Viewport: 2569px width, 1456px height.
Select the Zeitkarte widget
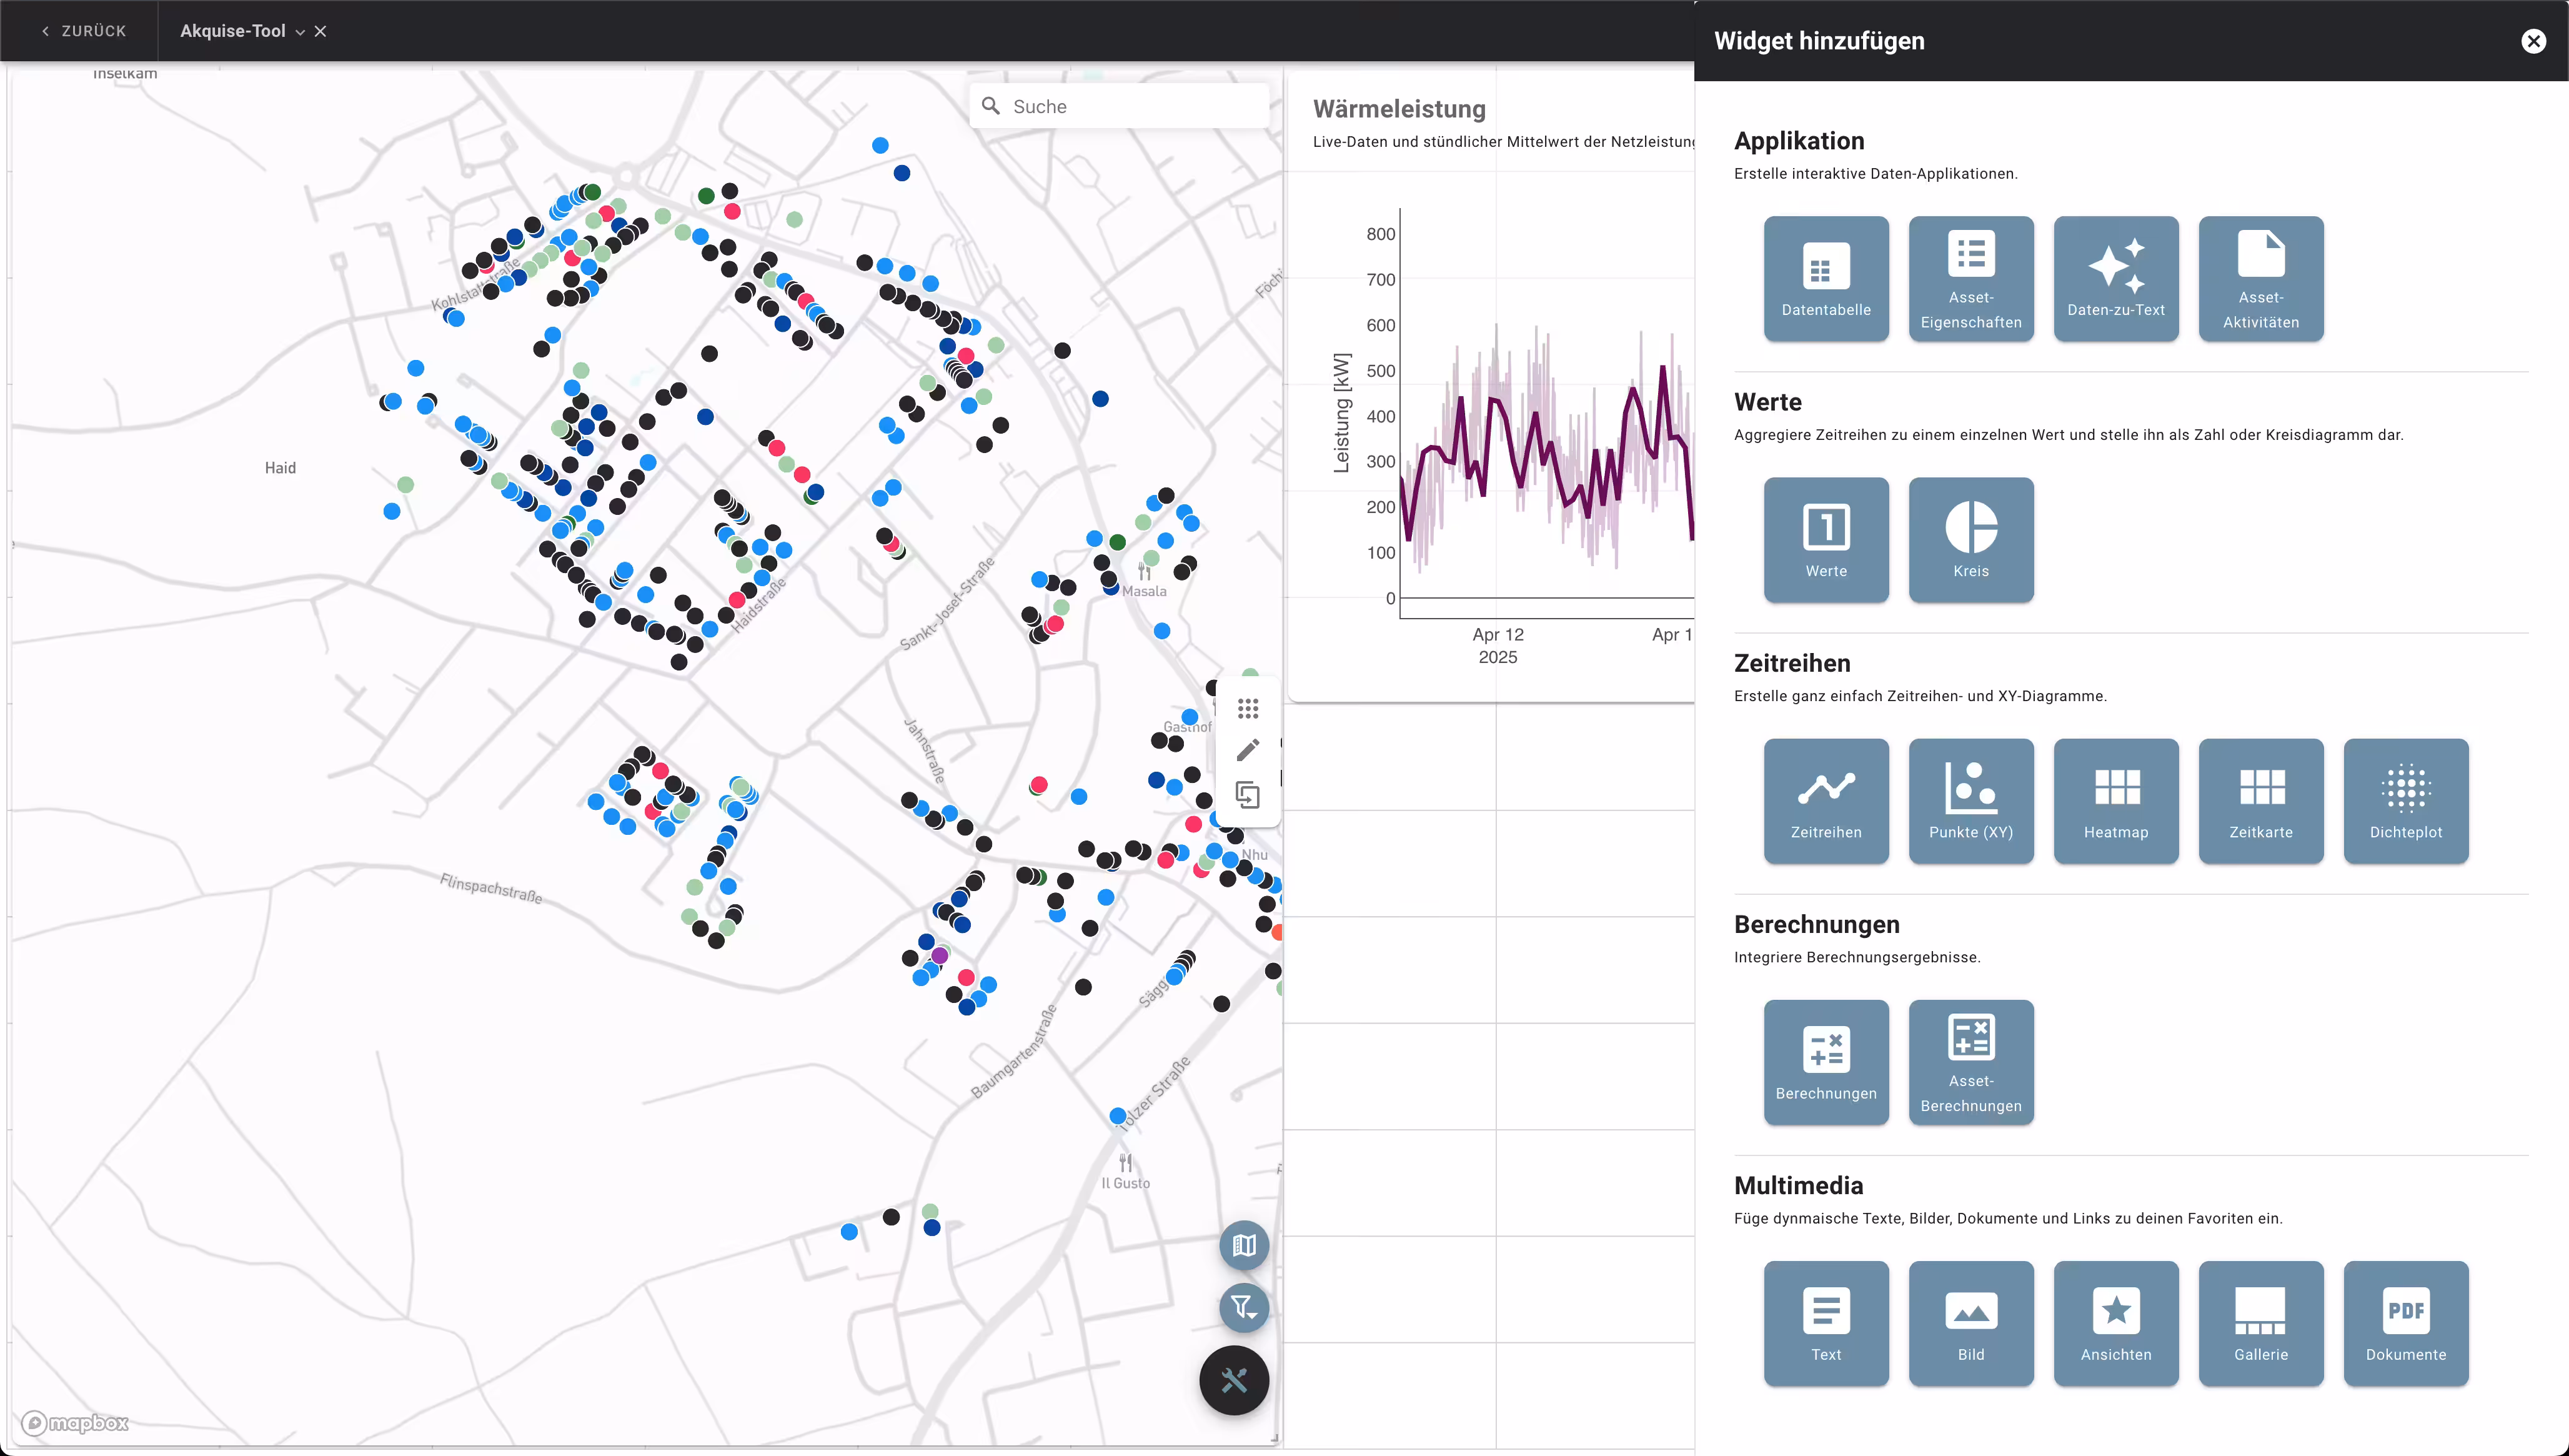coord(2260,801)
